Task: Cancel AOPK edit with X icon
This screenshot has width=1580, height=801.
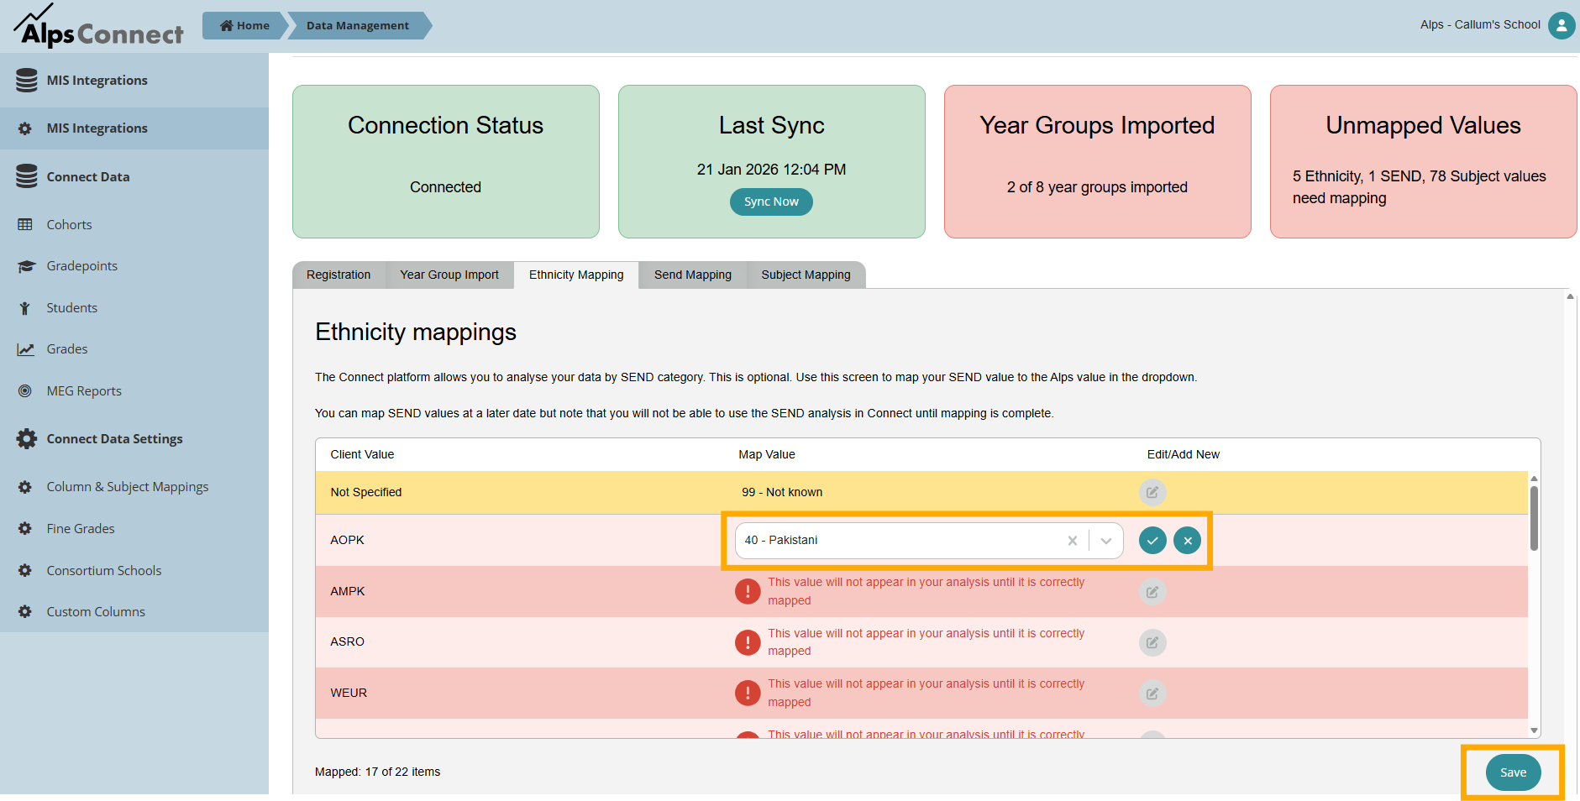Action: tap(1187, 541)
